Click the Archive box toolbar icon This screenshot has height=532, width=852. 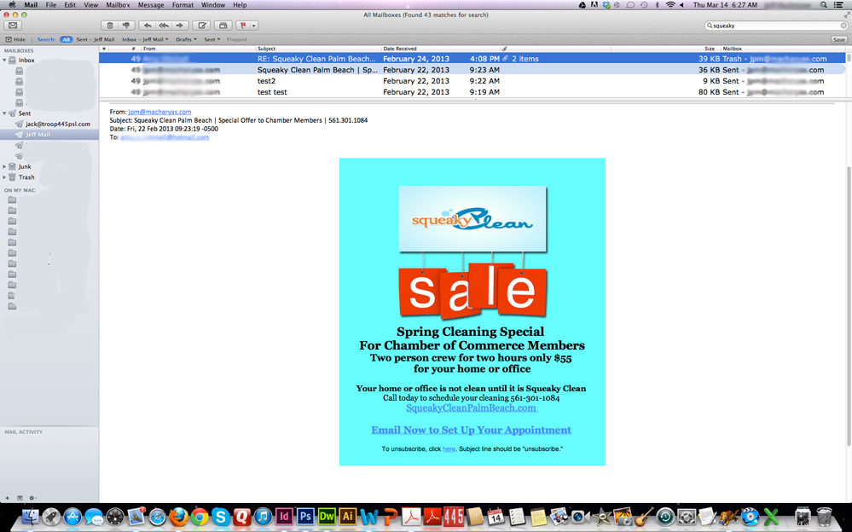pos(223,26)
